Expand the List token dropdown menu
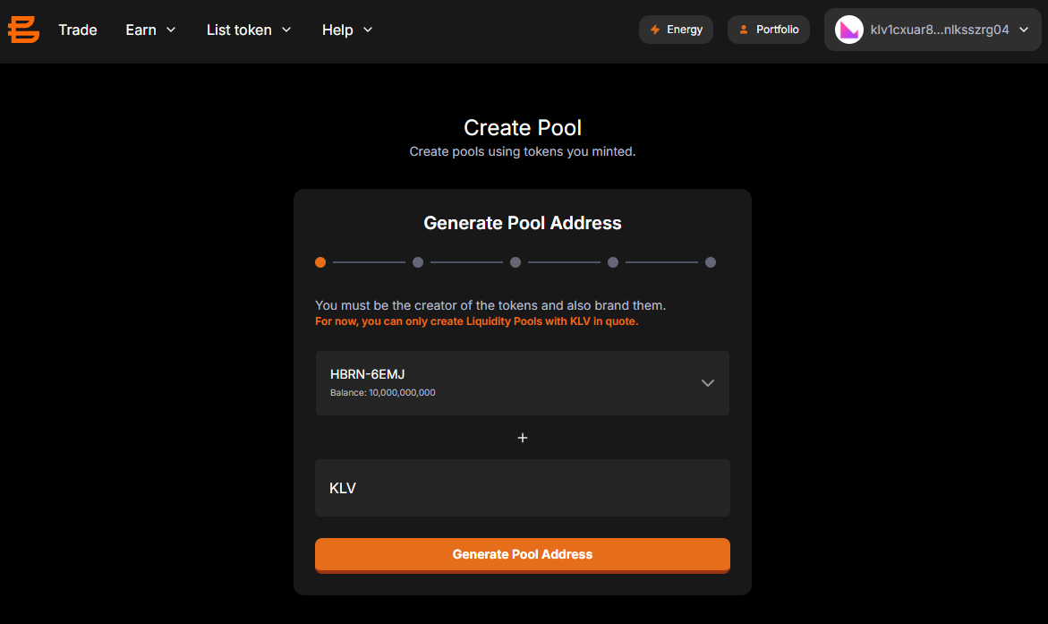The width and height of the screenshot is (1048, 624). [x=249, y=30]
